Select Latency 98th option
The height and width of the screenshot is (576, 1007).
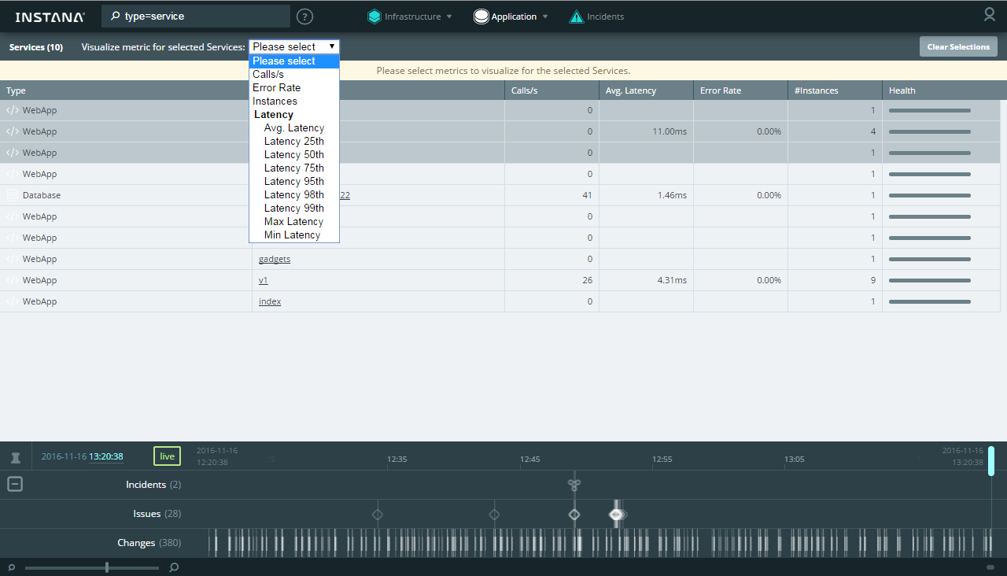point(294,195)
